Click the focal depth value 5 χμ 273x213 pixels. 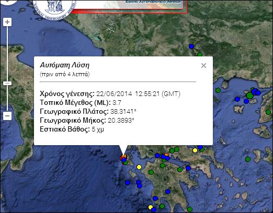coord(98,129)
